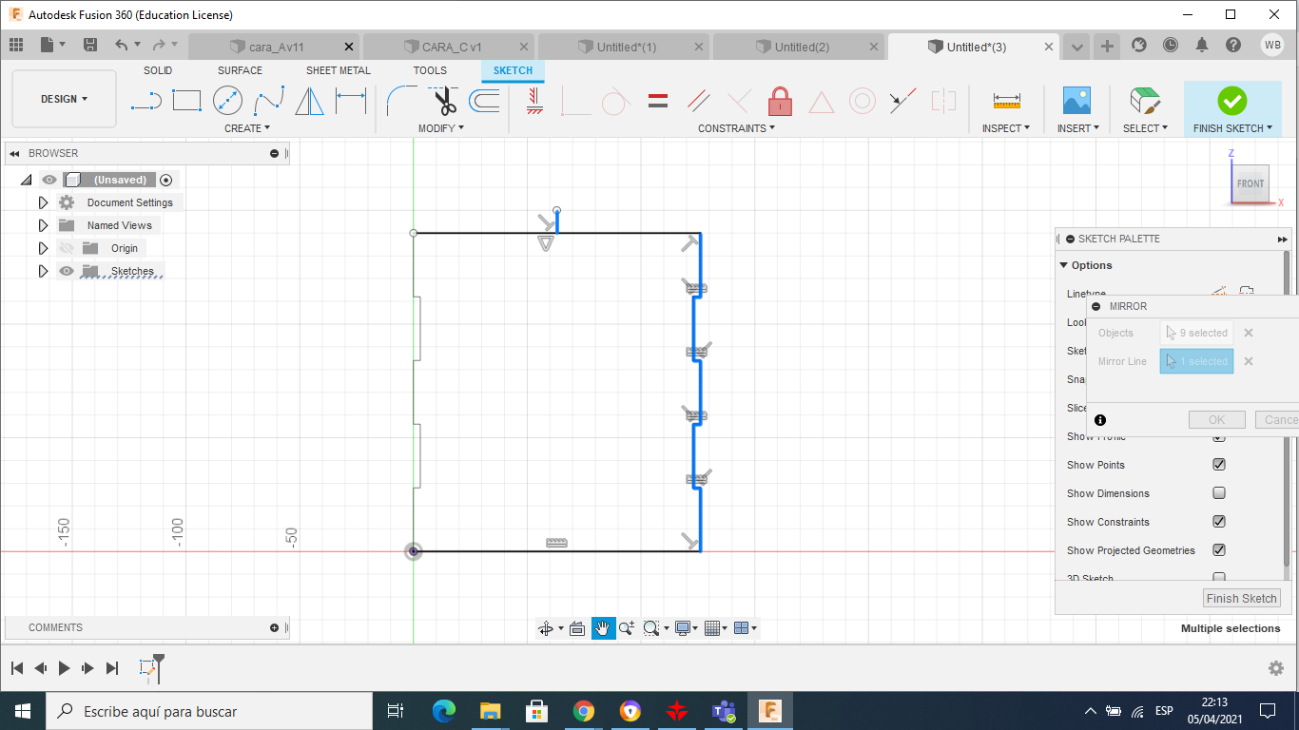Screen dimensions: 1299x730
Task: Click the Measure tool under Inspect
Action: click(x=1006, y=101)
